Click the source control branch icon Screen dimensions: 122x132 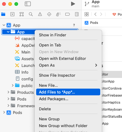[x=87, y=4]
